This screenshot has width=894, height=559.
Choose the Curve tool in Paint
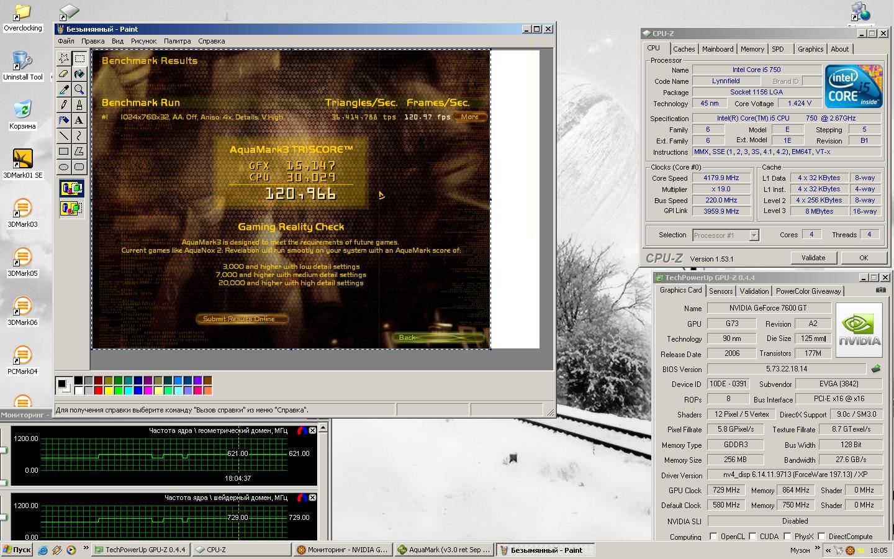tap(79, 135)
